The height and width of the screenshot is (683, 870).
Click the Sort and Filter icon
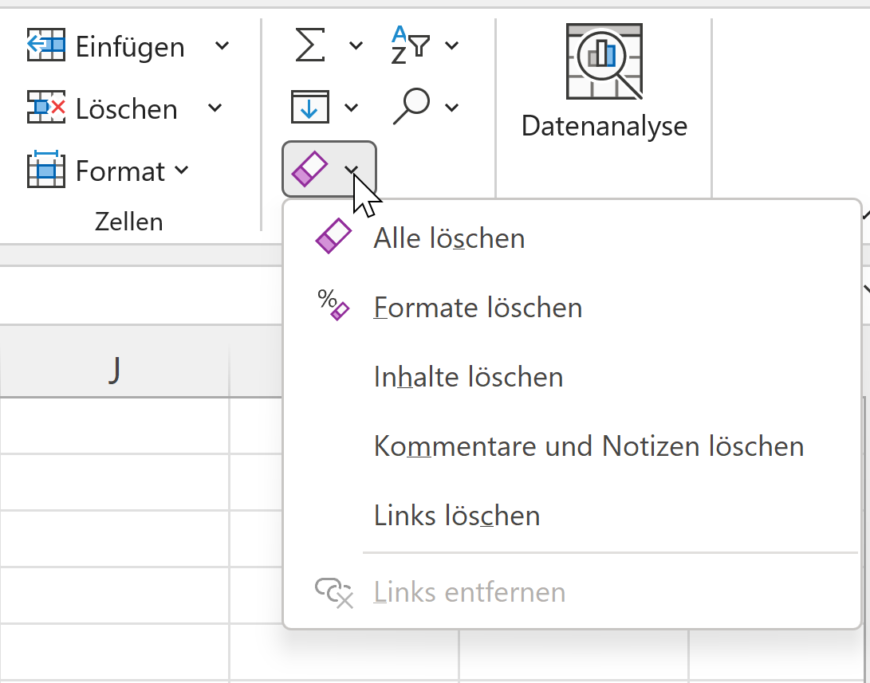point(410,45)
